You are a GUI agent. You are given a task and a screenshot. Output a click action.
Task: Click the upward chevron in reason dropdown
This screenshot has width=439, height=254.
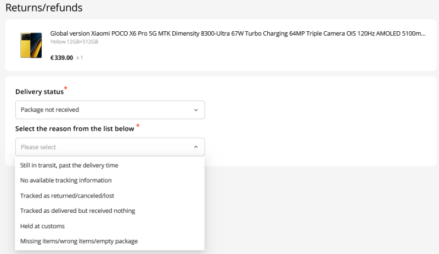pyautogui.click(x=196, y=147)
